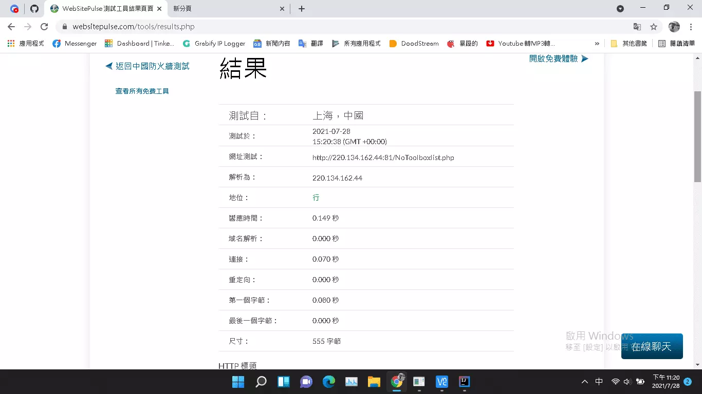Open the Widgets taskbar icon

284,382
